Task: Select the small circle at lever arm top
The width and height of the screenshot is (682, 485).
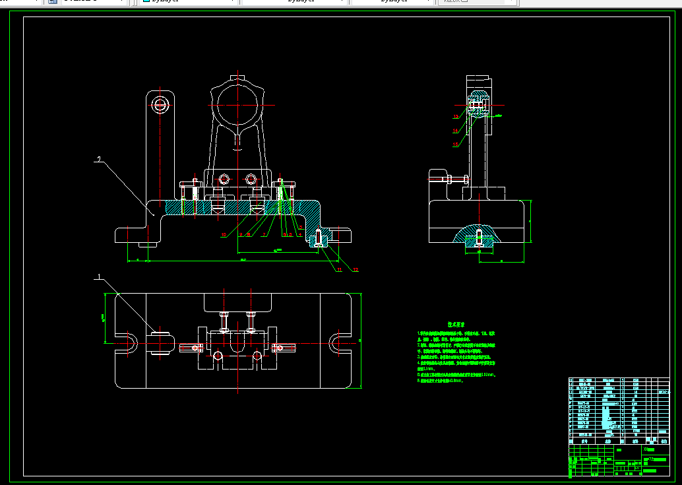Action: (160, 104)
